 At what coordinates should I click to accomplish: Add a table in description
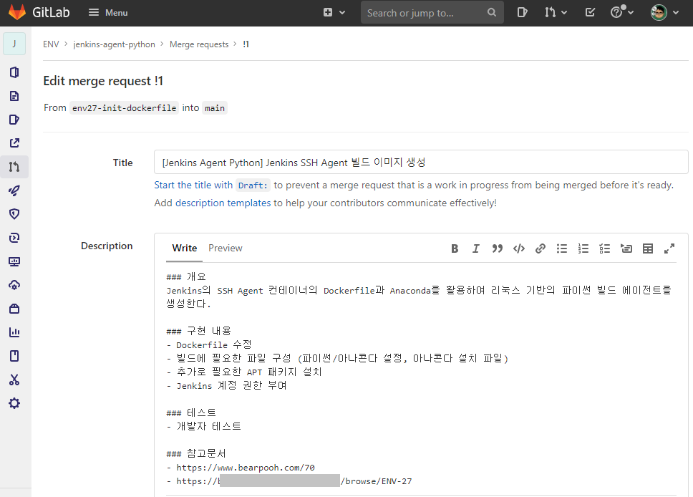[648, 248]
